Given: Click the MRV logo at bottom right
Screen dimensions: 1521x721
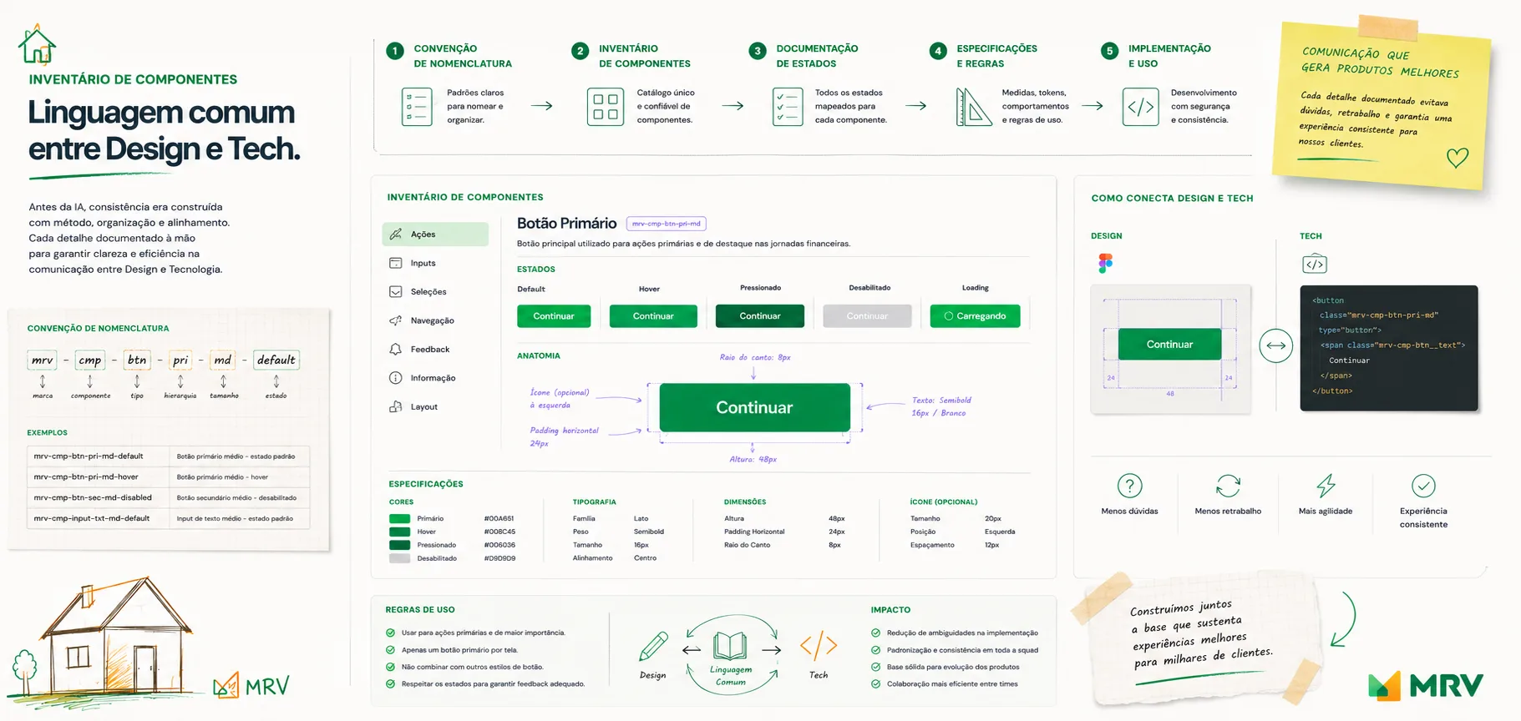Looking at the screenshot, I should (1426, 685).
